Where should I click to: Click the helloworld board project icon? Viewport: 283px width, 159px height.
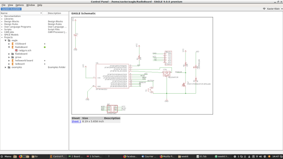tap(13, 61)
